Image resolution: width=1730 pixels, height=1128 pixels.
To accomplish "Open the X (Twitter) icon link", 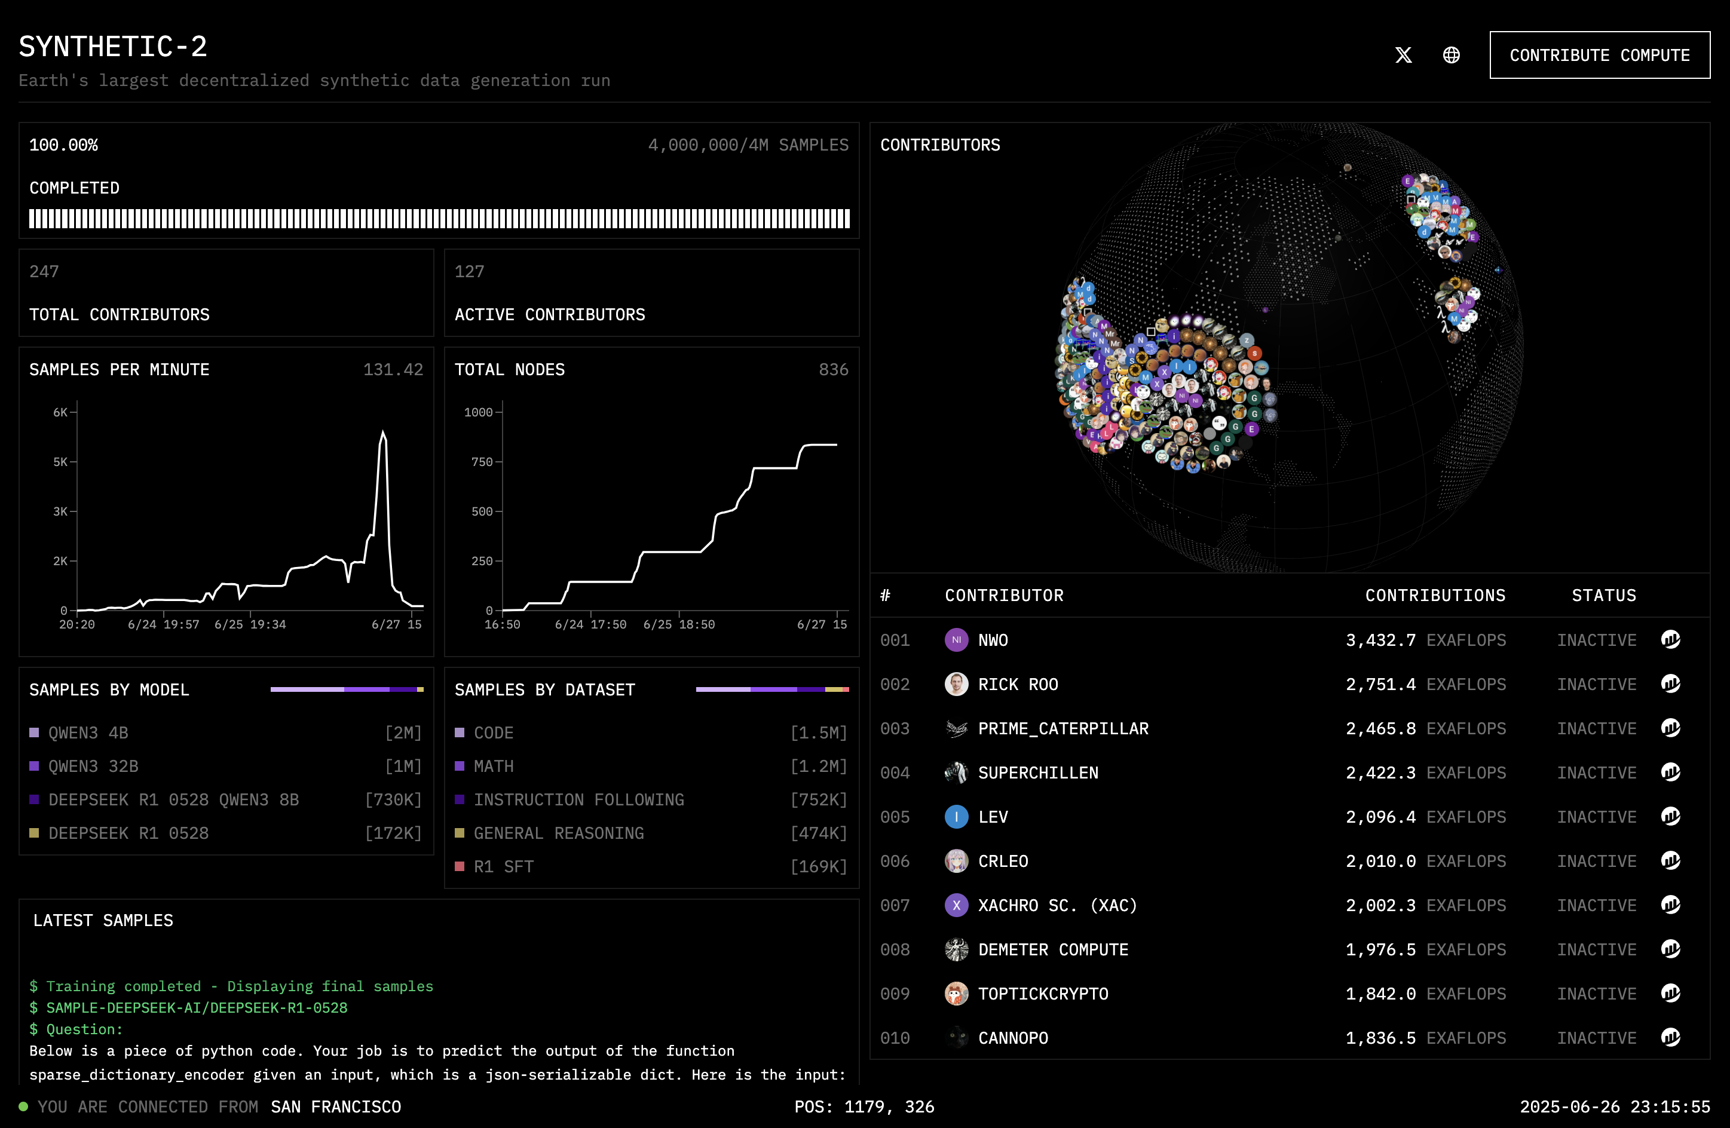I will [1403, 55].
